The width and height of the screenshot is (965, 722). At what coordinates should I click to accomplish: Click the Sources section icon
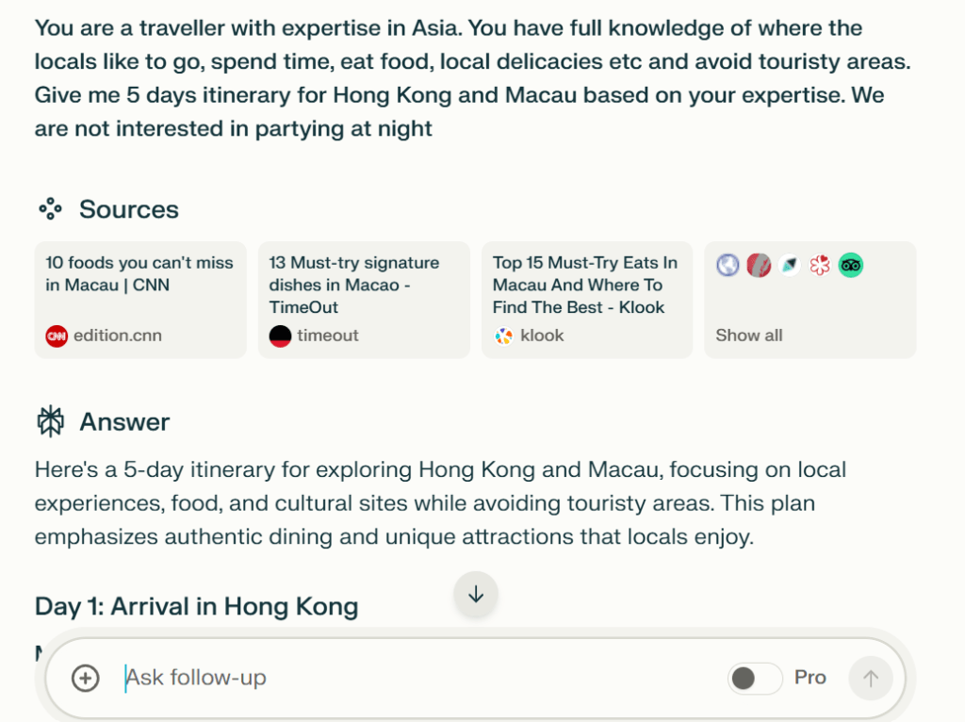pyautogui.click(x=51, y=209)
